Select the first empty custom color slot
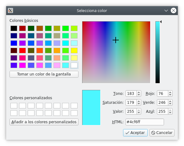The height and width of the screenshot is (146, 184). [14, 106]
